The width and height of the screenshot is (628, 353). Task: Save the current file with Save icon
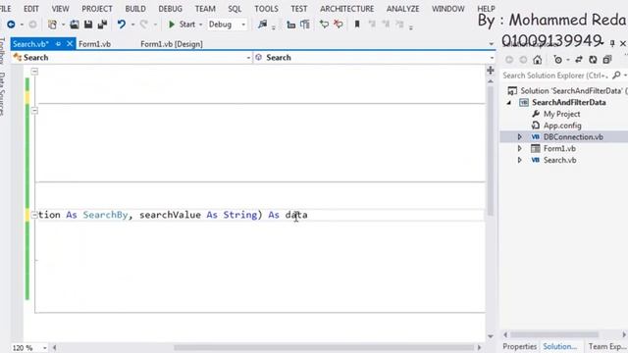(x=88, y=25)
